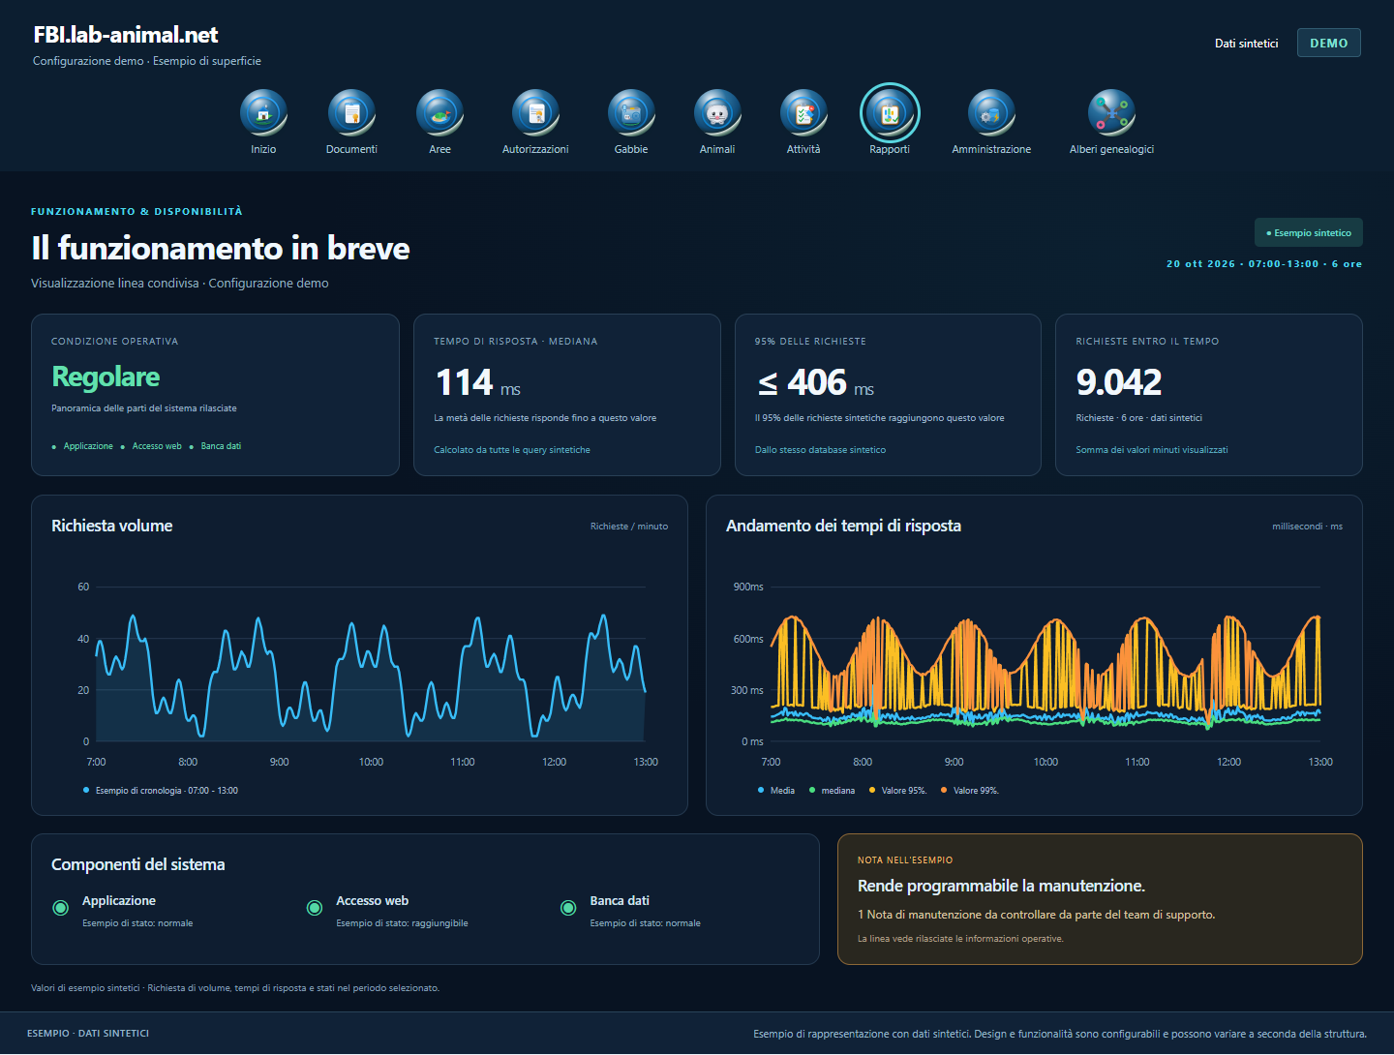This screenshot has height=1055, width=1394.
Task: Open the Amministrazione icon
Action: tap(991, 112)
